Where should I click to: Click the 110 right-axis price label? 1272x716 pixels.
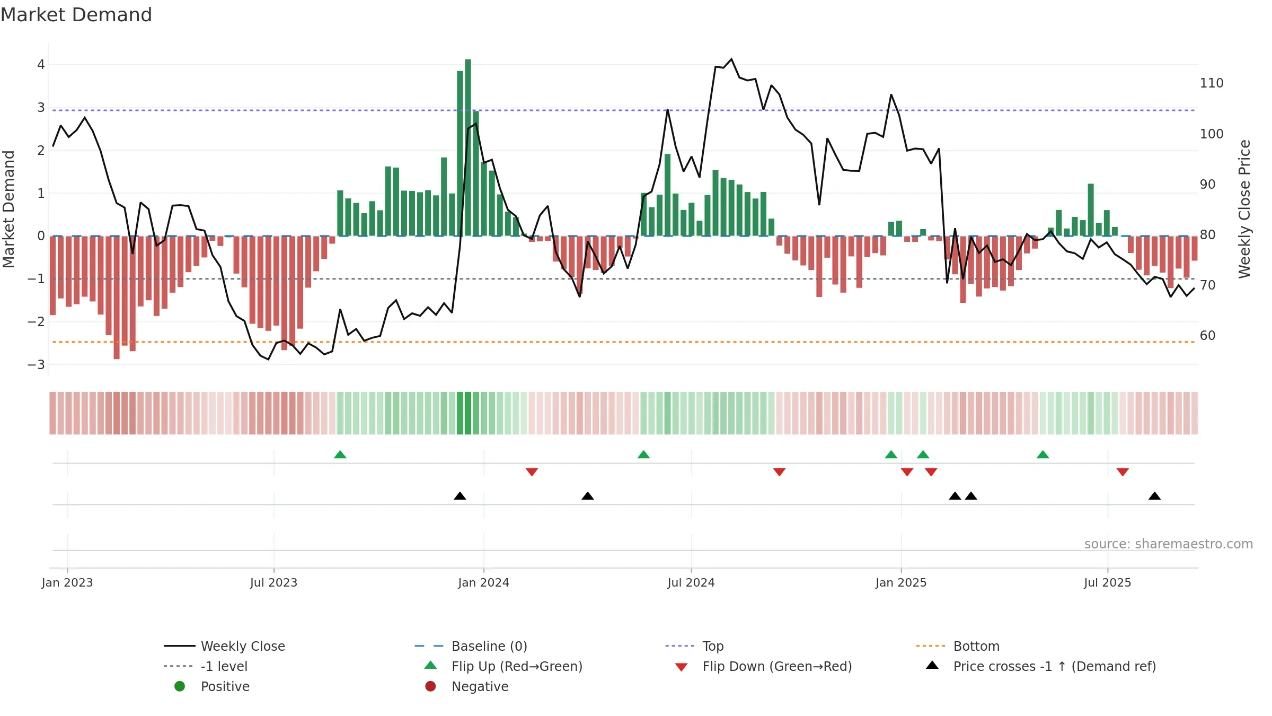click(1212, 83)
